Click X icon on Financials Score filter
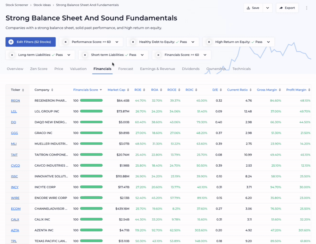The height and width of the screenshot is (244, 316). tap(158, 55)
